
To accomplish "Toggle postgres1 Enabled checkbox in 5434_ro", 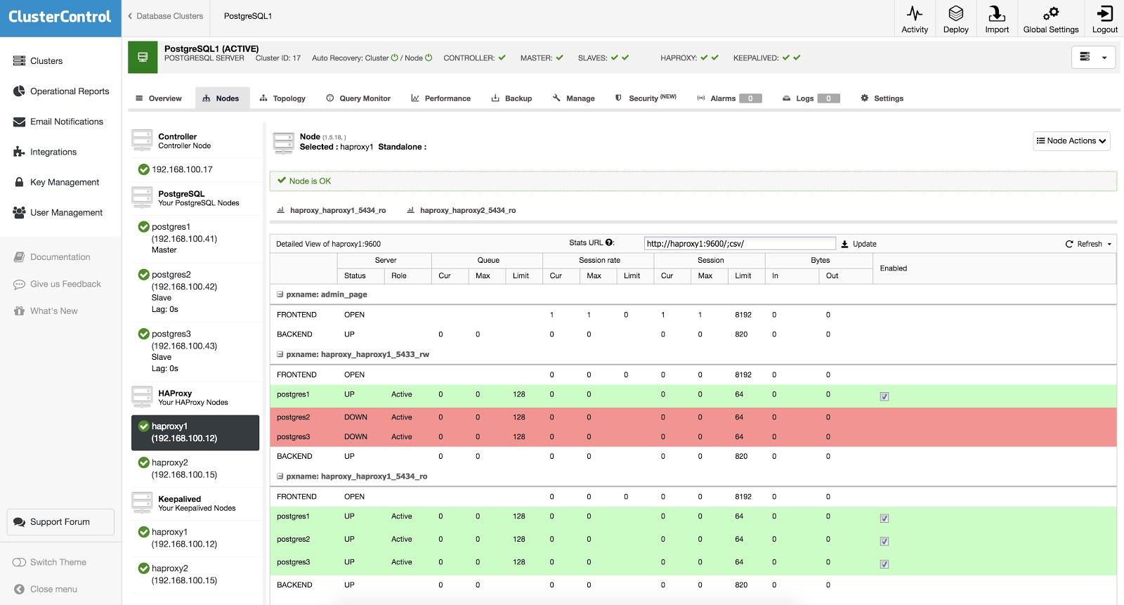I will pyautogui.click(x=884, y=519).
